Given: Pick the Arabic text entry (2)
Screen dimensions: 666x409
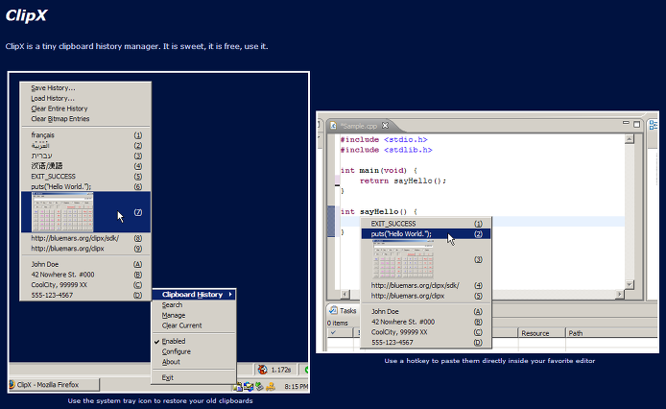Looking at the screenshot, I should (x=85, y=145).
